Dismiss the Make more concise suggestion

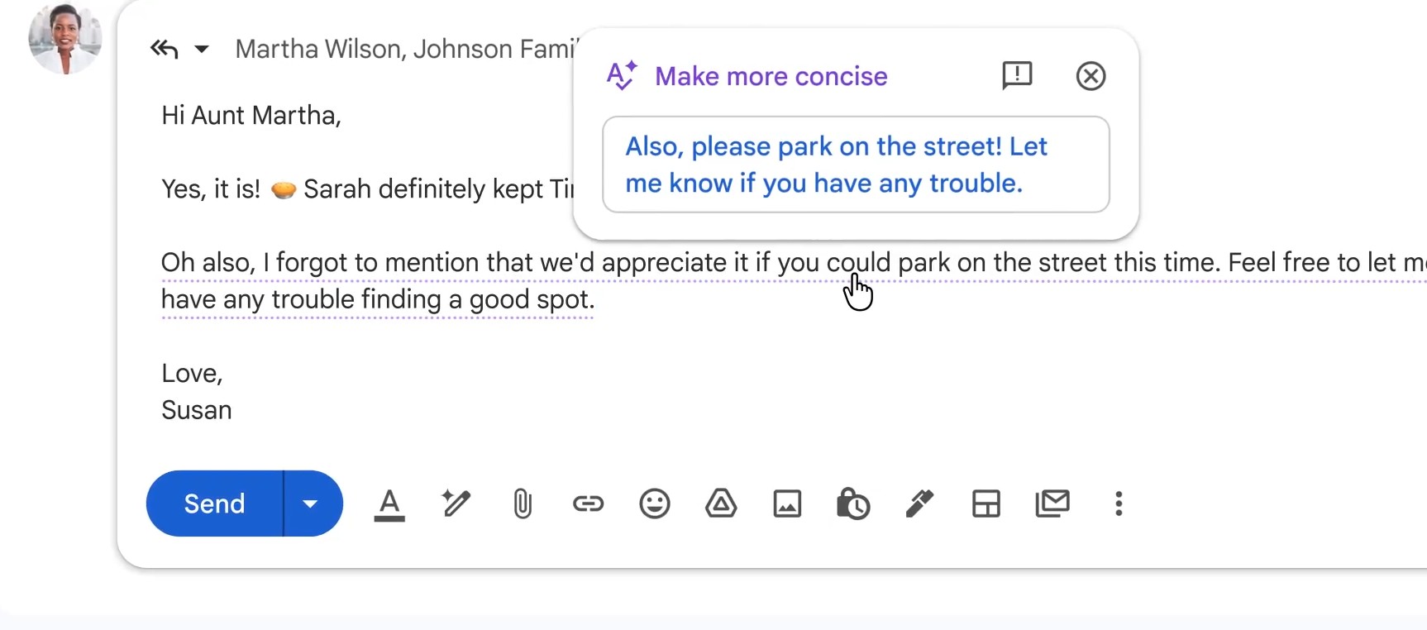(x=1091, y=76)
